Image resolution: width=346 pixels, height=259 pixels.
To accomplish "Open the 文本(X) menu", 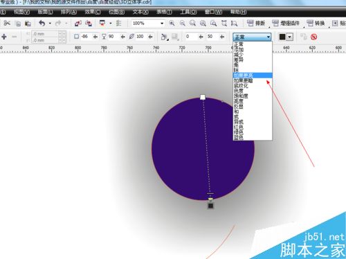I will click(140, 12).
